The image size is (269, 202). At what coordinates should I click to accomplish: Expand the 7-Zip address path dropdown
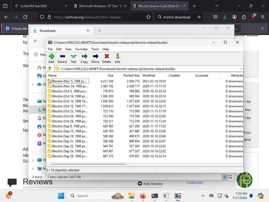tap(241, 69)
